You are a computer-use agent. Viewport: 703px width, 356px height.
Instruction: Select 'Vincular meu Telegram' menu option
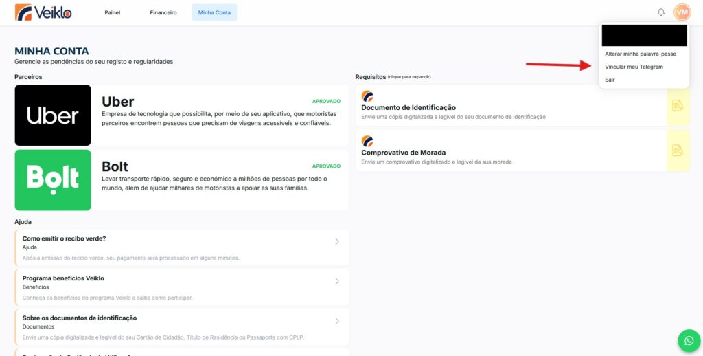coord(634,67)
